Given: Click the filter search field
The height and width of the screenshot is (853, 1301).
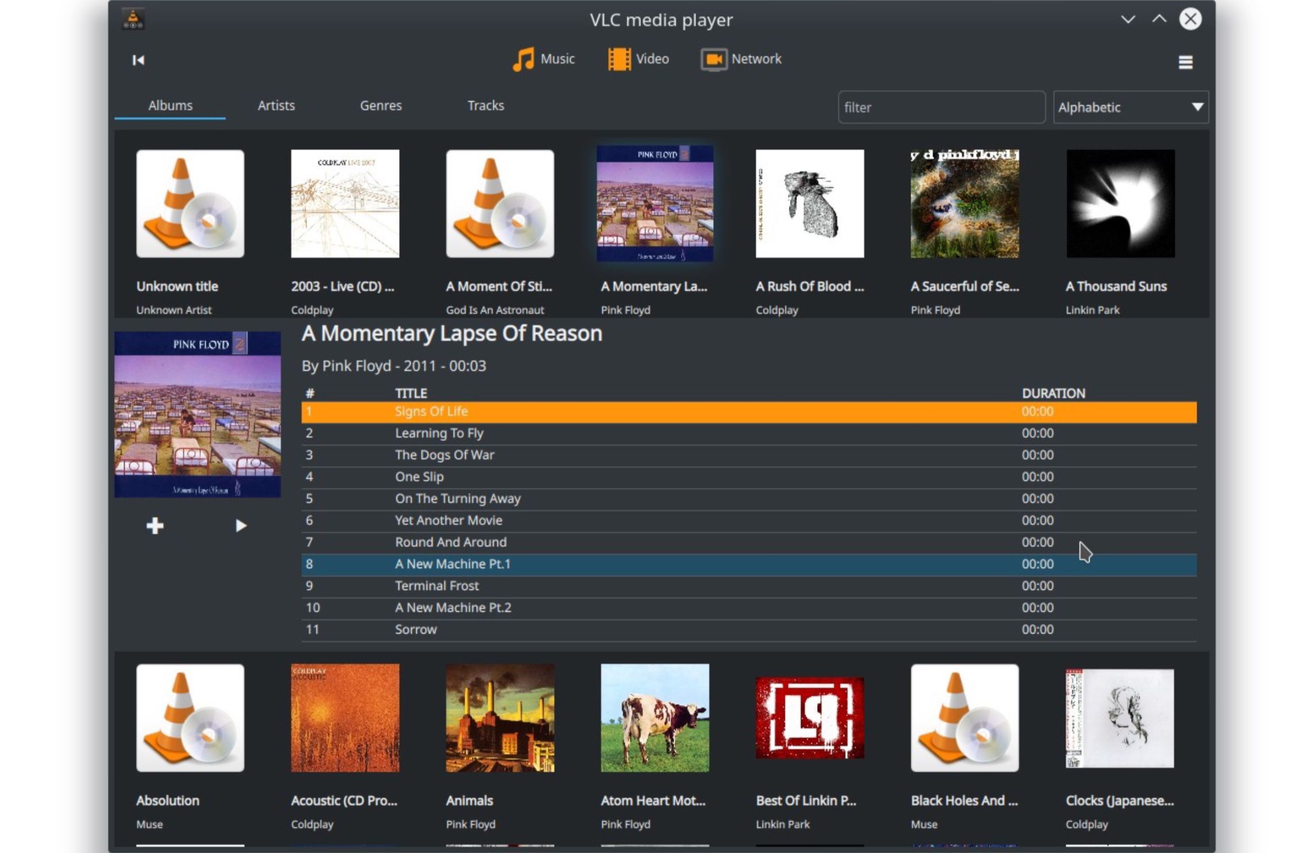Looking at the screenshot, I should coord(941,107).
